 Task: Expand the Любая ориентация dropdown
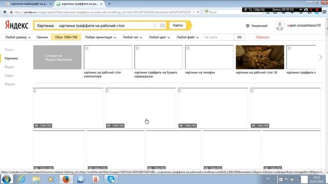coord(100,37)
